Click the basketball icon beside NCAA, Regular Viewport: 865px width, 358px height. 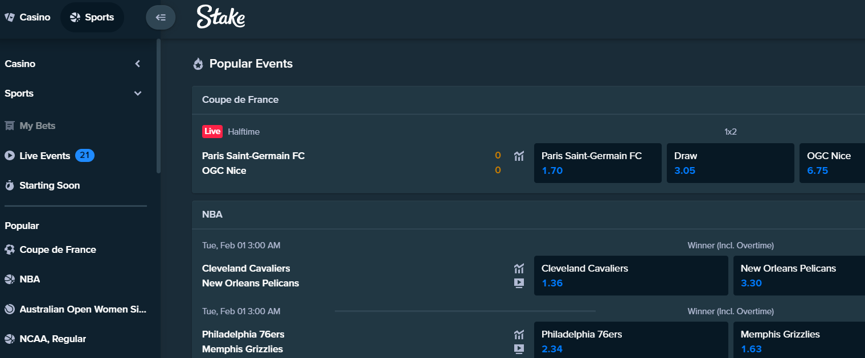coord(10,339)
